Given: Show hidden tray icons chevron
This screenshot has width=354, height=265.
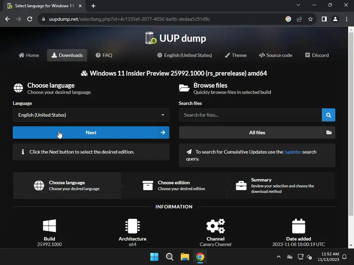Looking at the screenshot, I should [279, 257].
